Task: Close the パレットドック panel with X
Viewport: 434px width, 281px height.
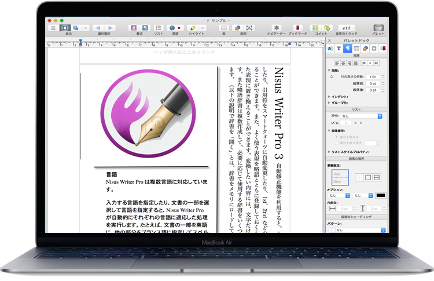Action: [x=329, y=41]
